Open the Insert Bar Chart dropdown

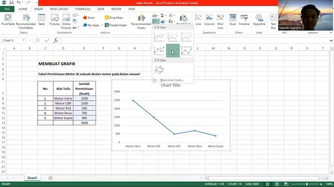tap(163, 16)
